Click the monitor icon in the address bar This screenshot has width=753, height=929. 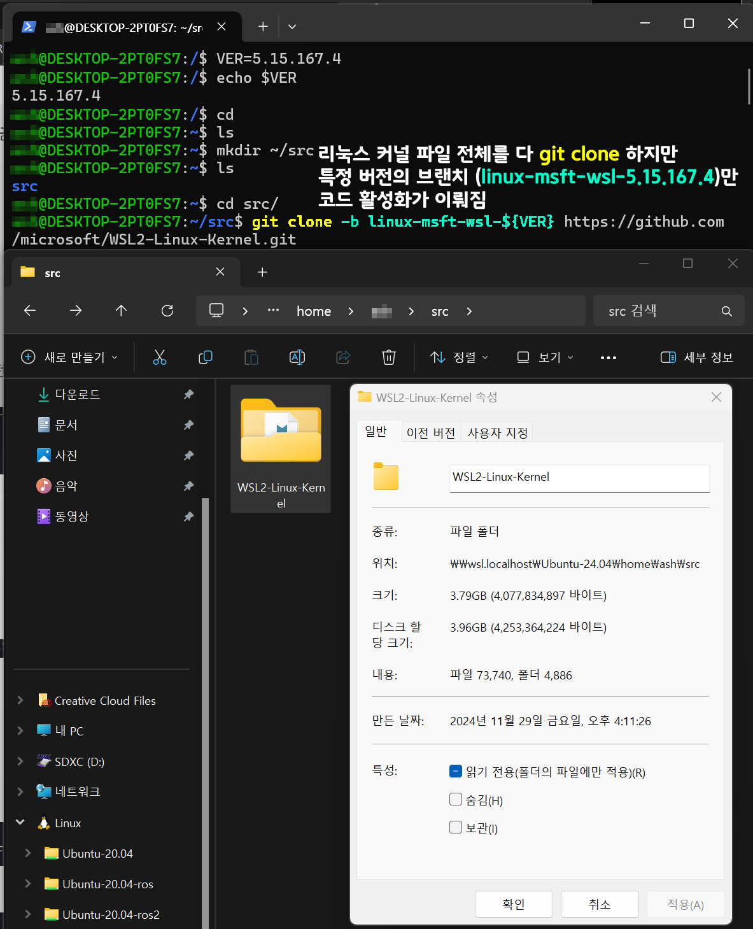point(216,311)
